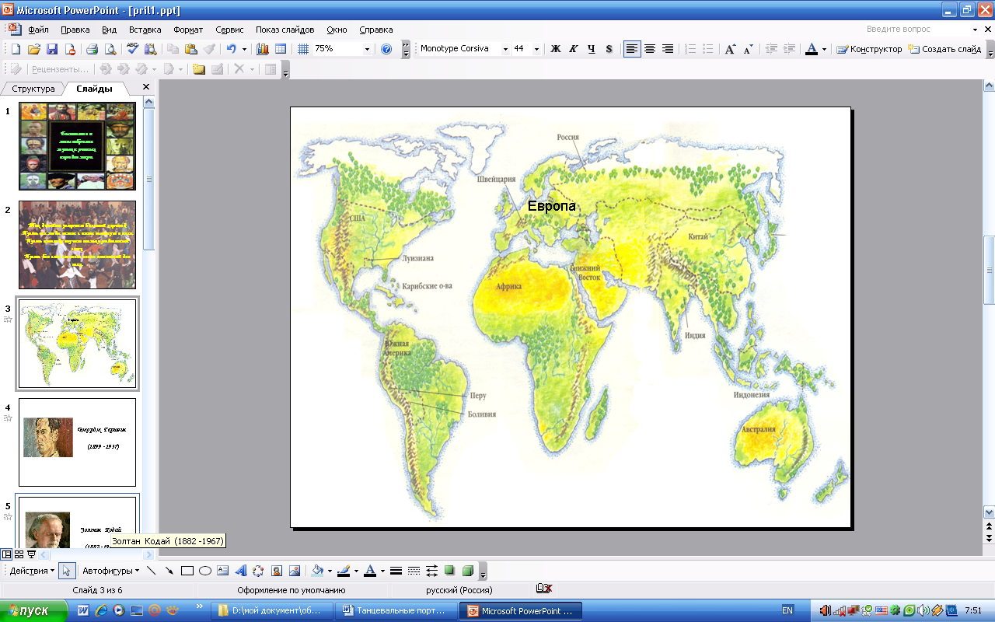This screenshot has width=995, height=622.
Task: Increase the font size
Action: [x=731, y=49]
